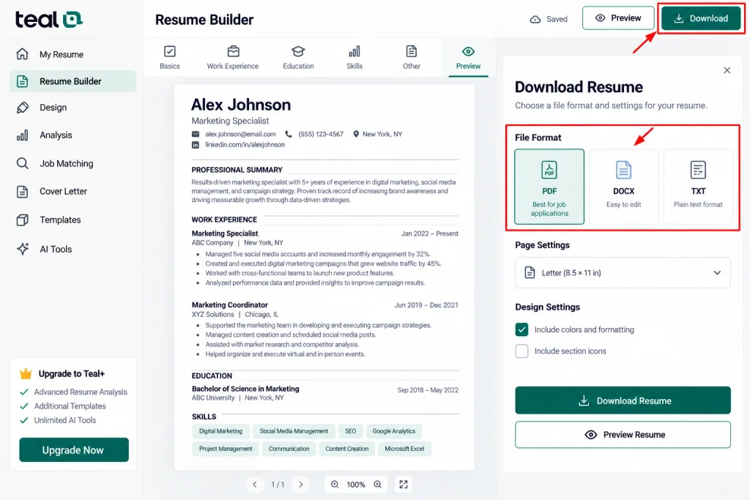This screenshot has width=750, height=500.
Task: Toggle Include colors and formatting checkbox
Action: point(521,329)
